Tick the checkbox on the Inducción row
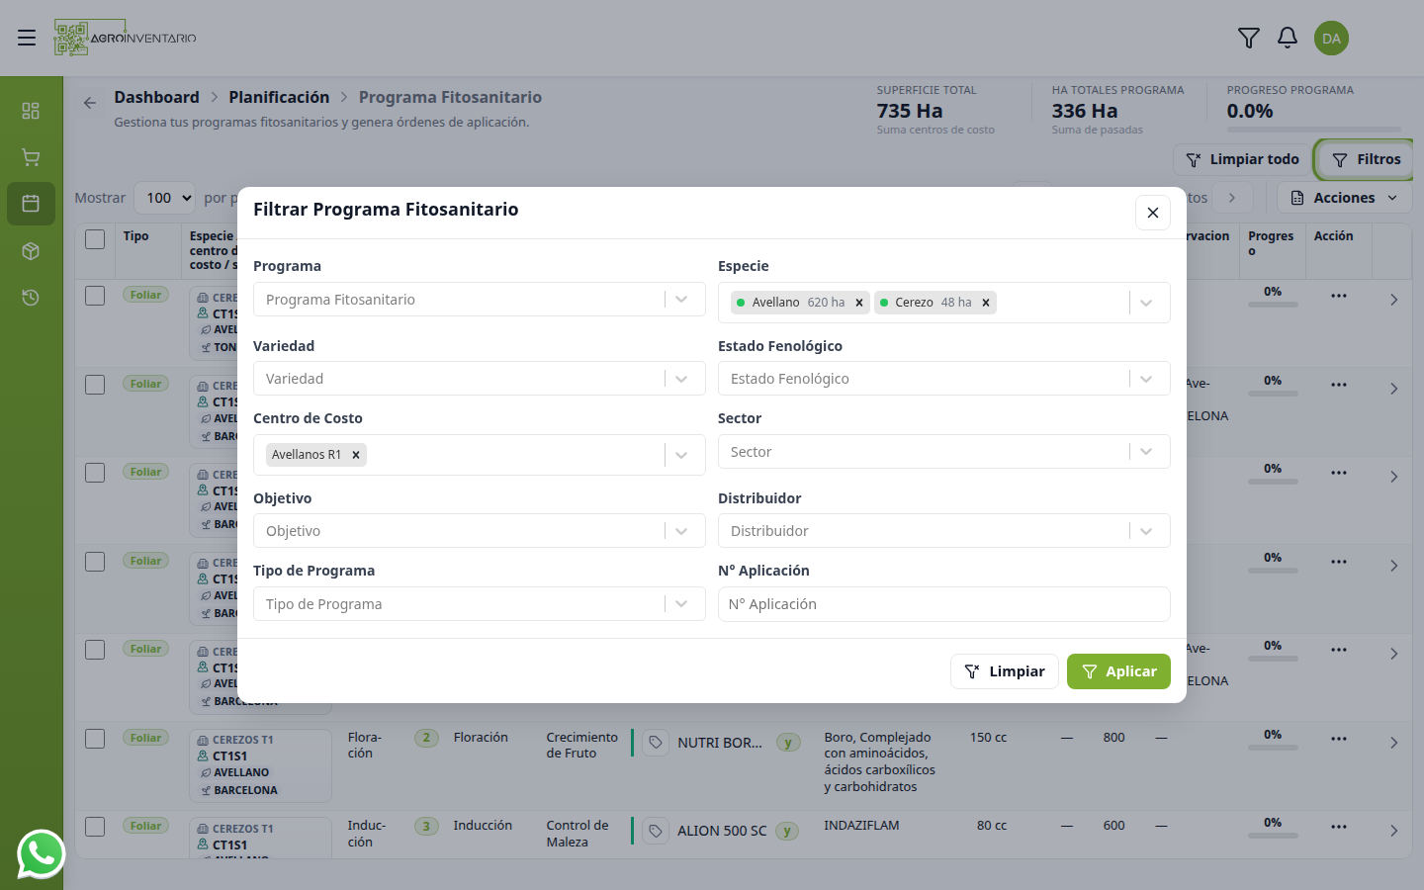Image resolution: width=1424 pixels, height=890 pixels. [95, 827]
